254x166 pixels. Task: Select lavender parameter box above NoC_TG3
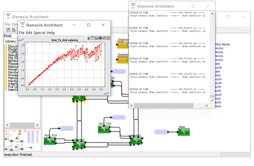(x=67, y=129)
